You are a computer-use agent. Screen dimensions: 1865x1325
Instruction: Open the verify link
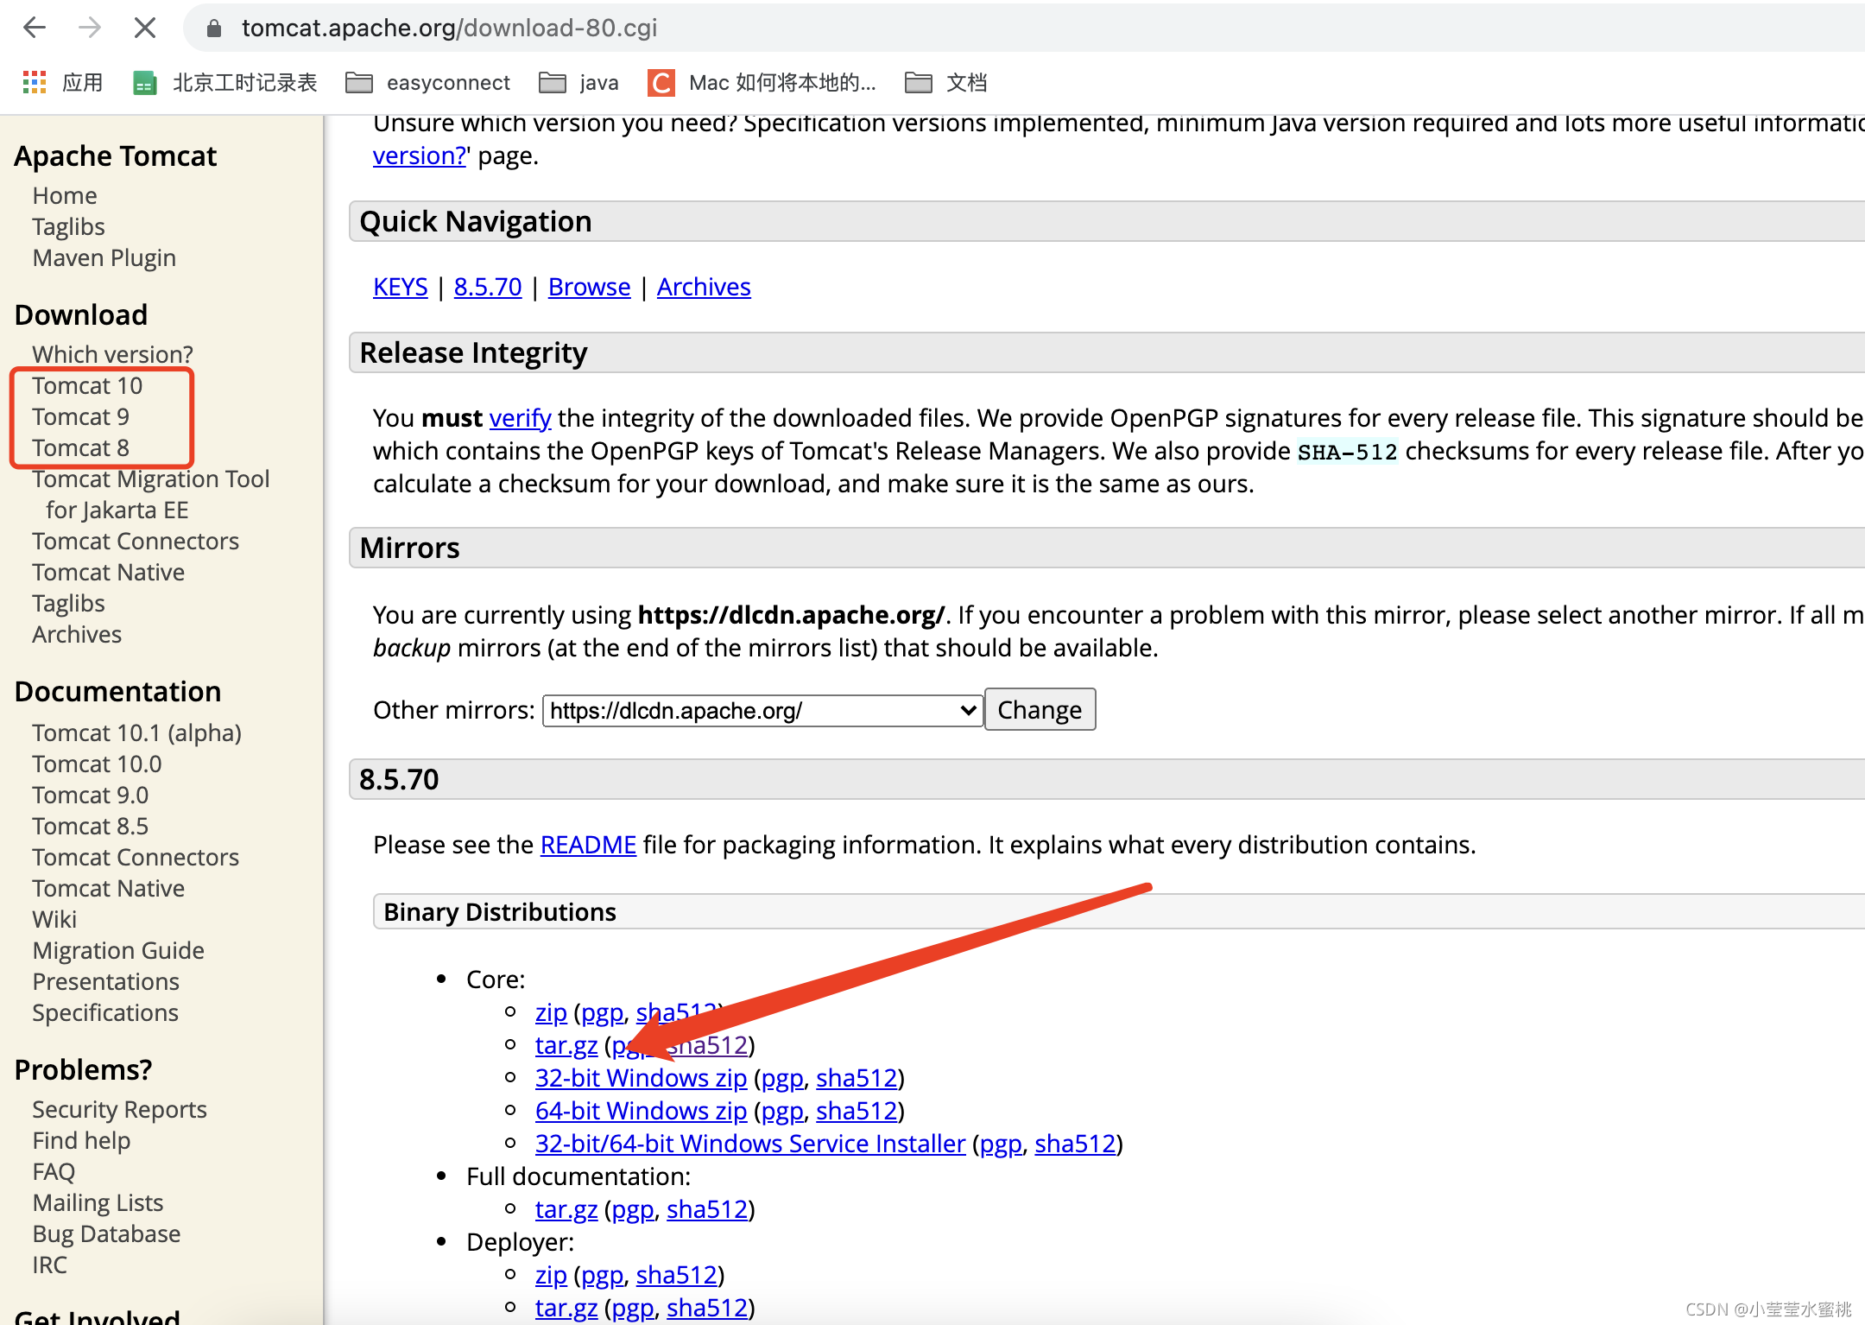[x=520, y=418]
